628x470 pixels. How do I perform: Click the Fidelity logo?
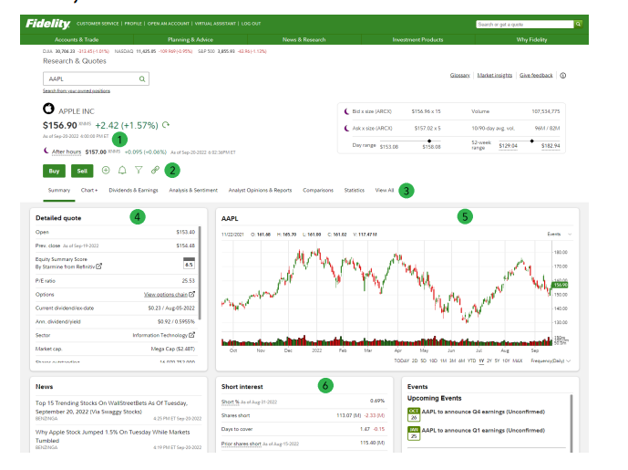(x=47, y=24)
